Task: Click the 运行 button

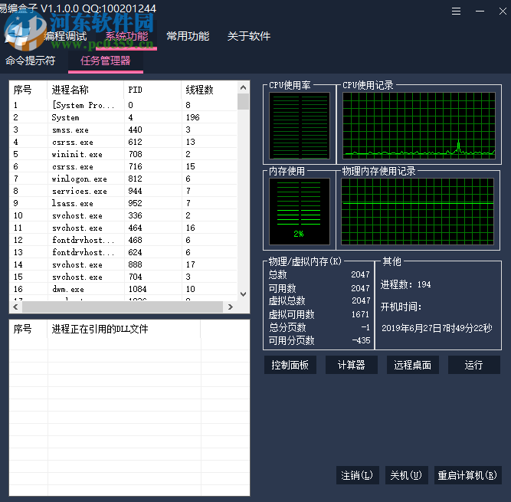Action: tap(474, 365)
